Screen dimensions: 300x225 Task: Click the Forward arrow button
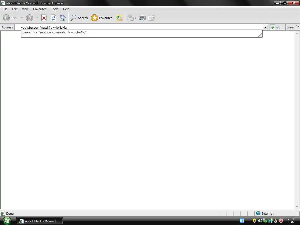(30, 18)
